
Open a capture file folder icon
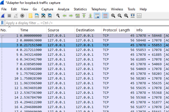[30, 16]
